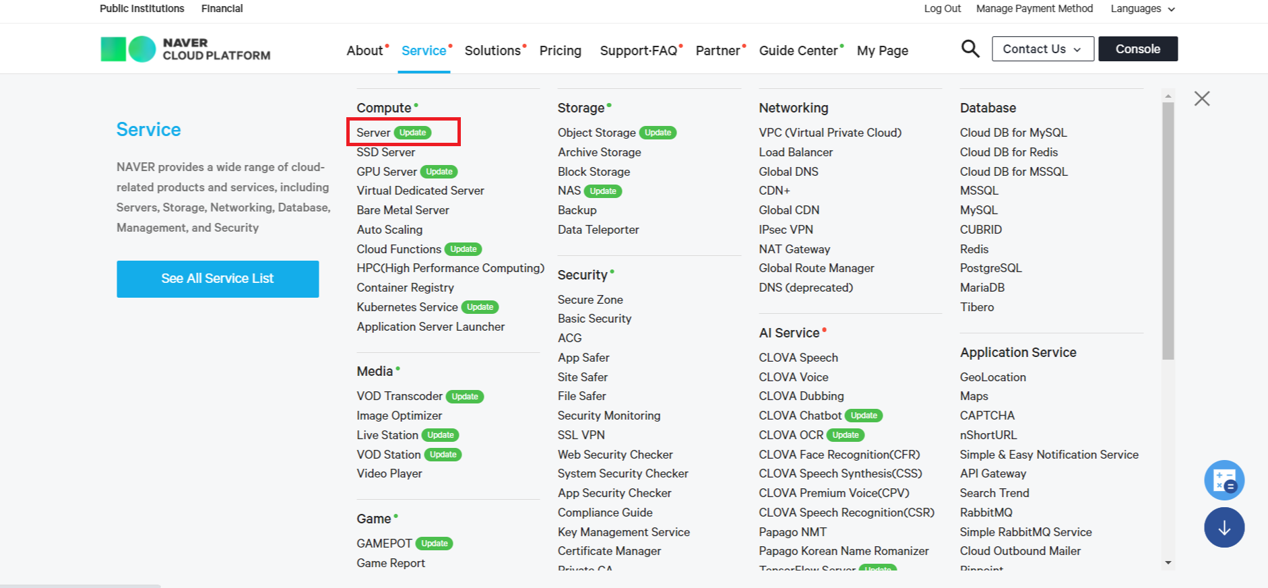1268x588 pixels.
Task: Open the Partner menu
Action: click(x=718, y=51)
